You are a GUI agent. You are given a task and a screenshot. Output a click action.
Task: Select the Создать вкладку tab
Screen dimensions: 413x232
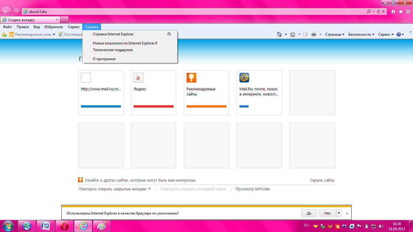30,20
